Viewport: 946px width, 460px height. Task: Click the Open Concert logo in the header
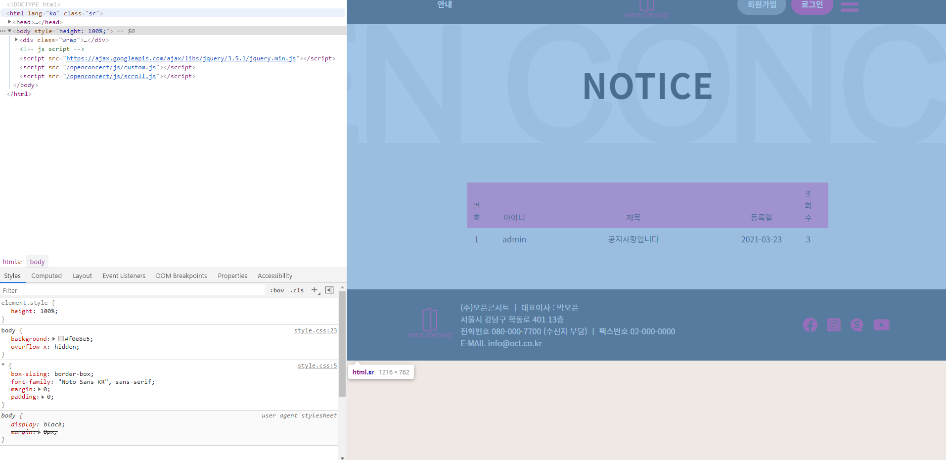pos(647,9)
